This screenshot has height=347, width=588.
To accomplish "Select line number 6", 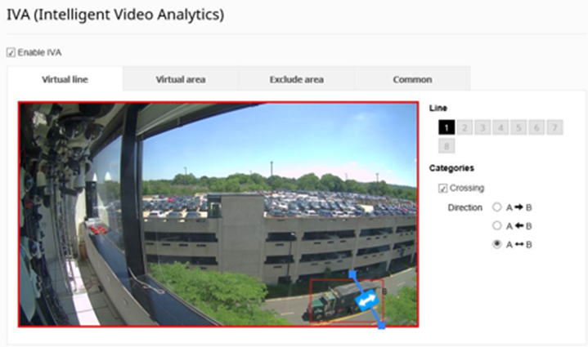I will [536, 127].
